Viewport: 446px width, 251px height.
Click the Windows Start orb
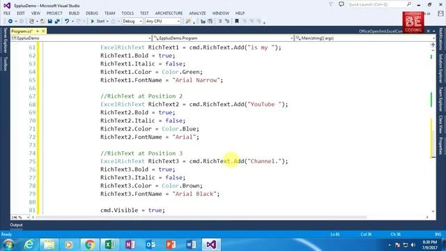pos(8,245)
